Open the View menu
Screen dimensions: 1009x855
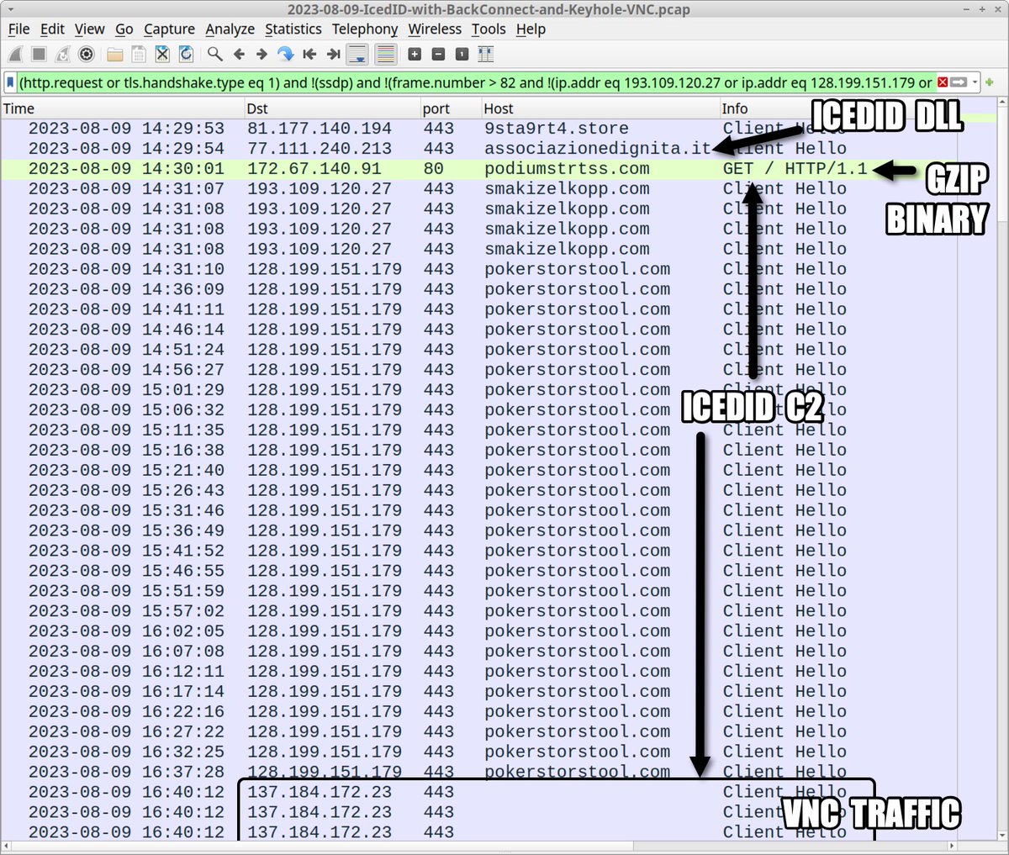tap(89, 29)
